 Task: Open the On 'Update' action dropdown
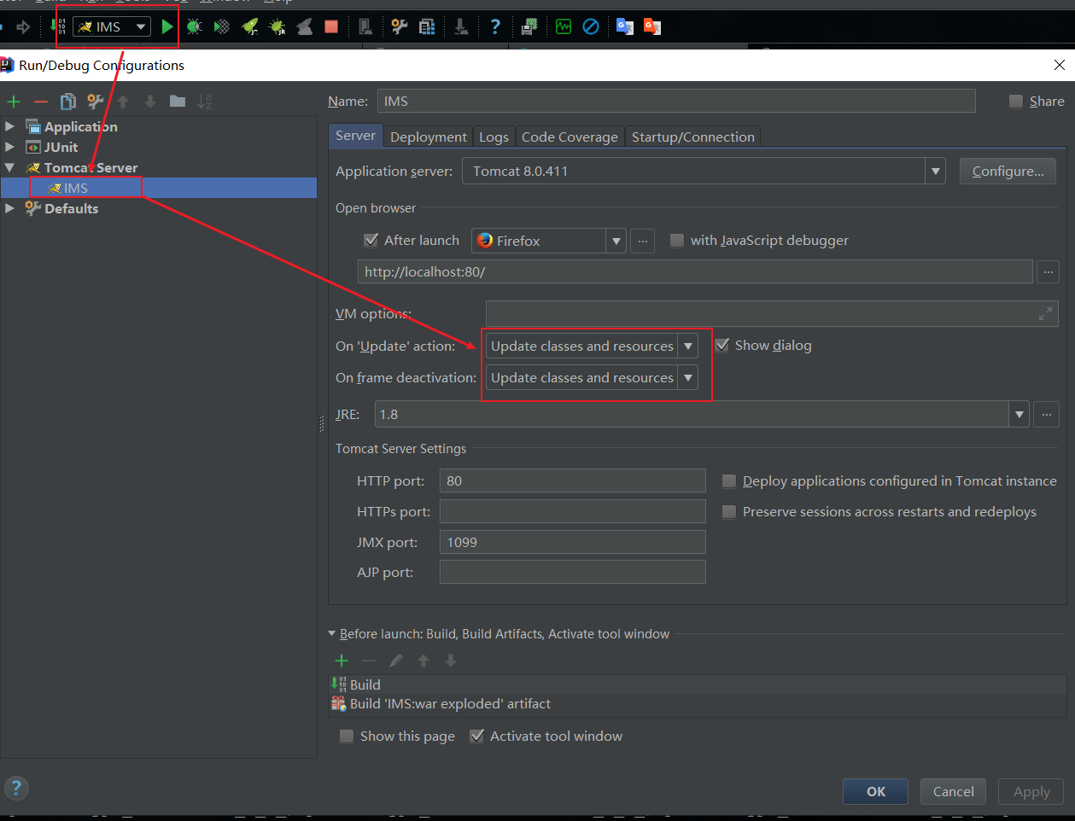(687, 346)
